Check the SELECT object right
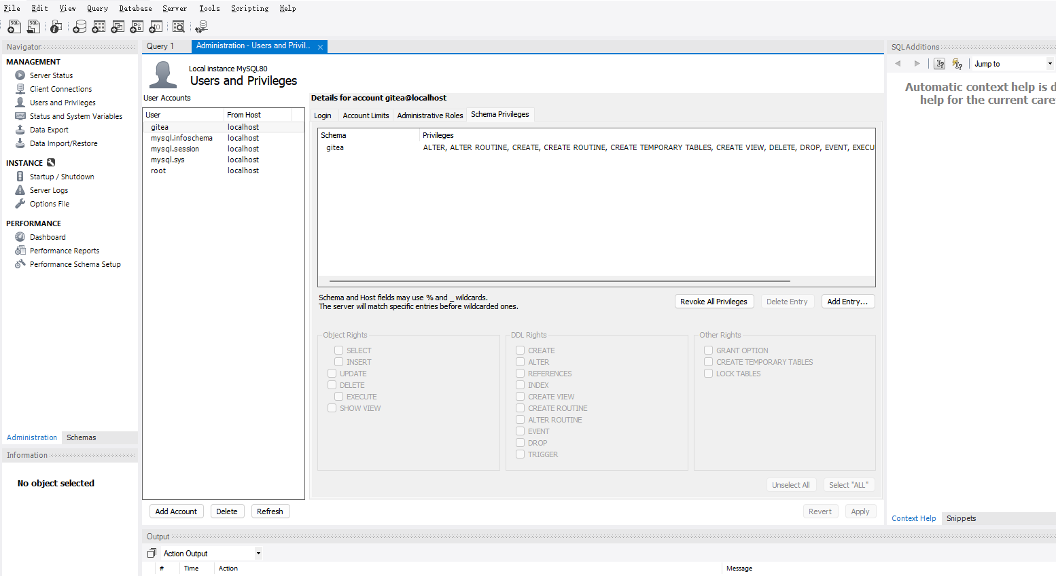Screen dimensions: 1056x576 pos(338,350)
